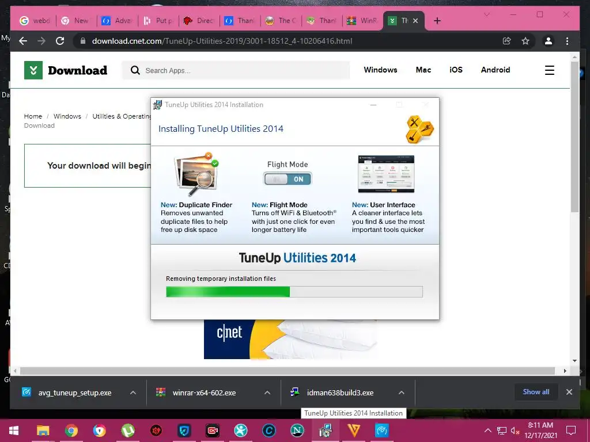
Task: Open File Explorer from taskbar
Action: 43,430
